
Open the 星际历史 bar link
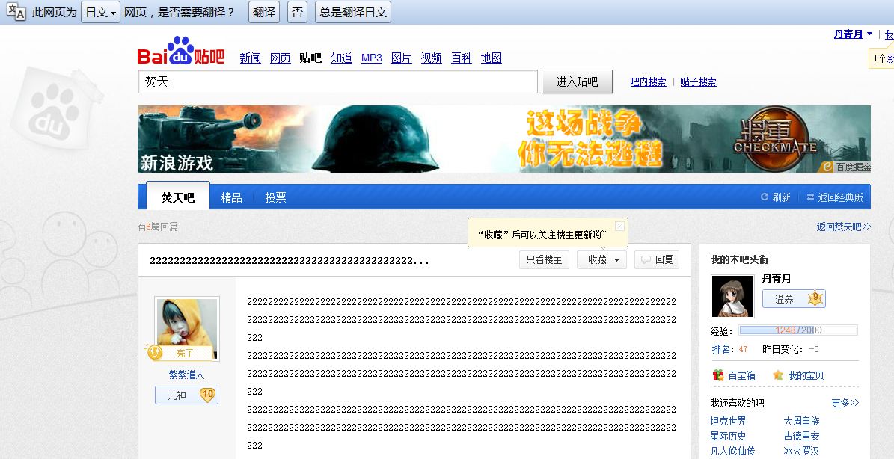(x=728, y=436)
